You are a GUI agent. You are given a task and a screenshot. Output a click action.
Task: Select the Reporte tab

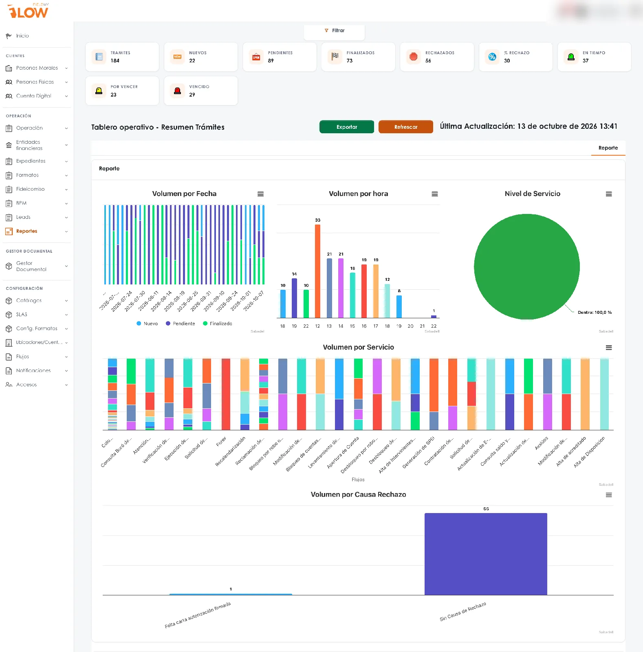[608, 148]
